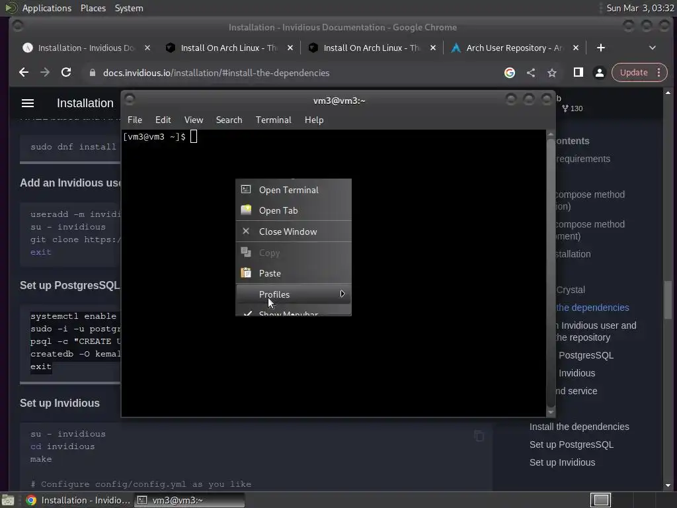Screen dimensions: 677x508
Task: Select Paste in the context menu
Action: point(294,273)
